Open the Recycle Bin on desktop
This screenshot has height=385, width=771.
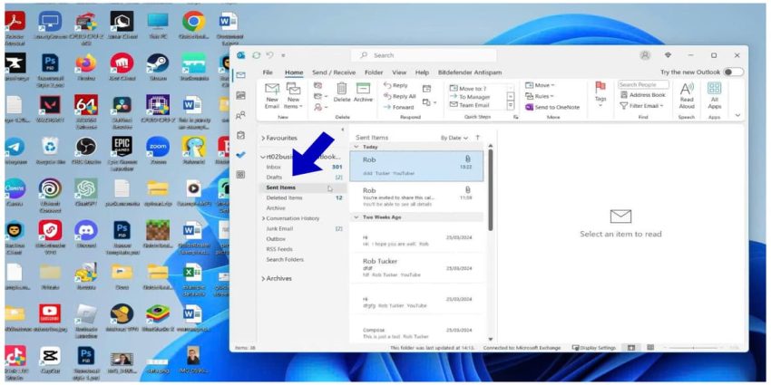pos(50,149)
